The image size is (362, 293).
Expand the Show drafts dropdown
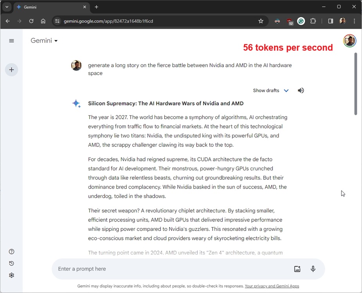(x=271, y=90)
